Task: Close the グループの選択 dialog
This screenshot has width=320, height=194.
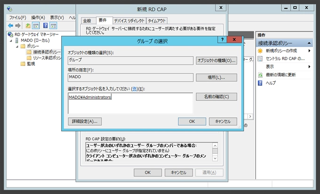Action: pyautogui.click(x=234, y=40)
